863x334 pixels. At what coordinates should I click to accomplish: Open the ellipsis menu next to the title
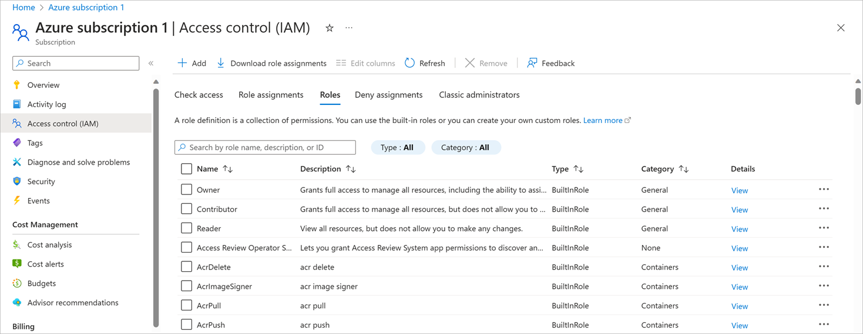click(349, 28)
